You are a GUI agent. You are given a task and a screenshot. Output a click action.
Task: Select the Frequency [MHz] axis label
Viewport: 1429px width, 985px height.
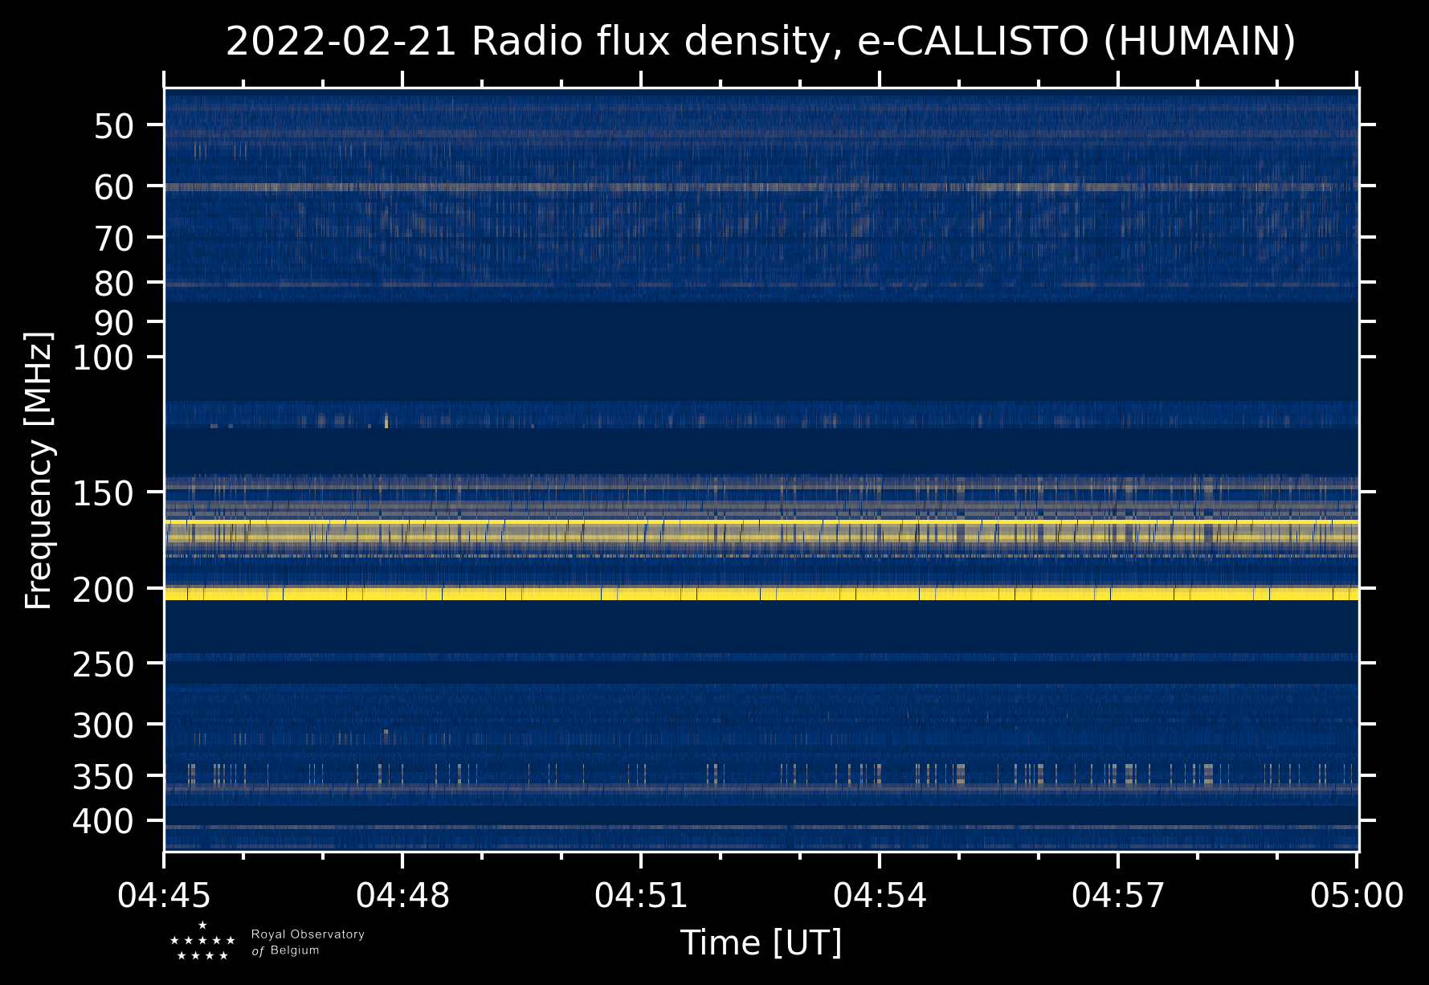click(38, 470)
